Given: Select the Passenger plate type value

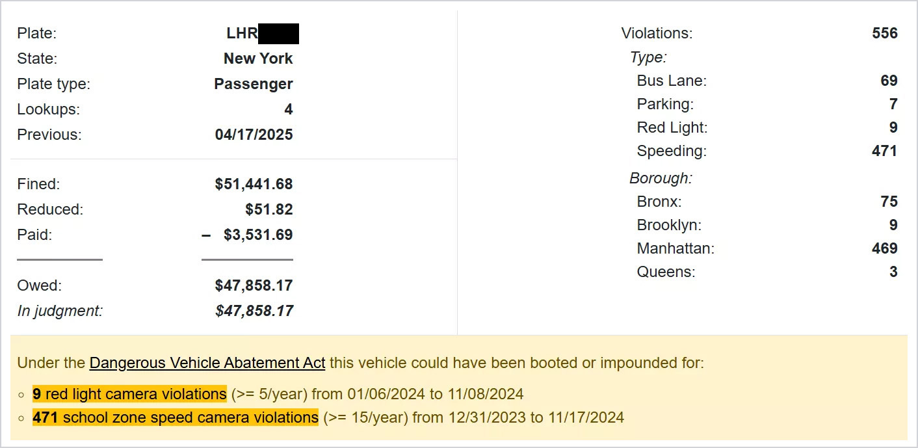Looking at the screenshot, I should 253,84.
